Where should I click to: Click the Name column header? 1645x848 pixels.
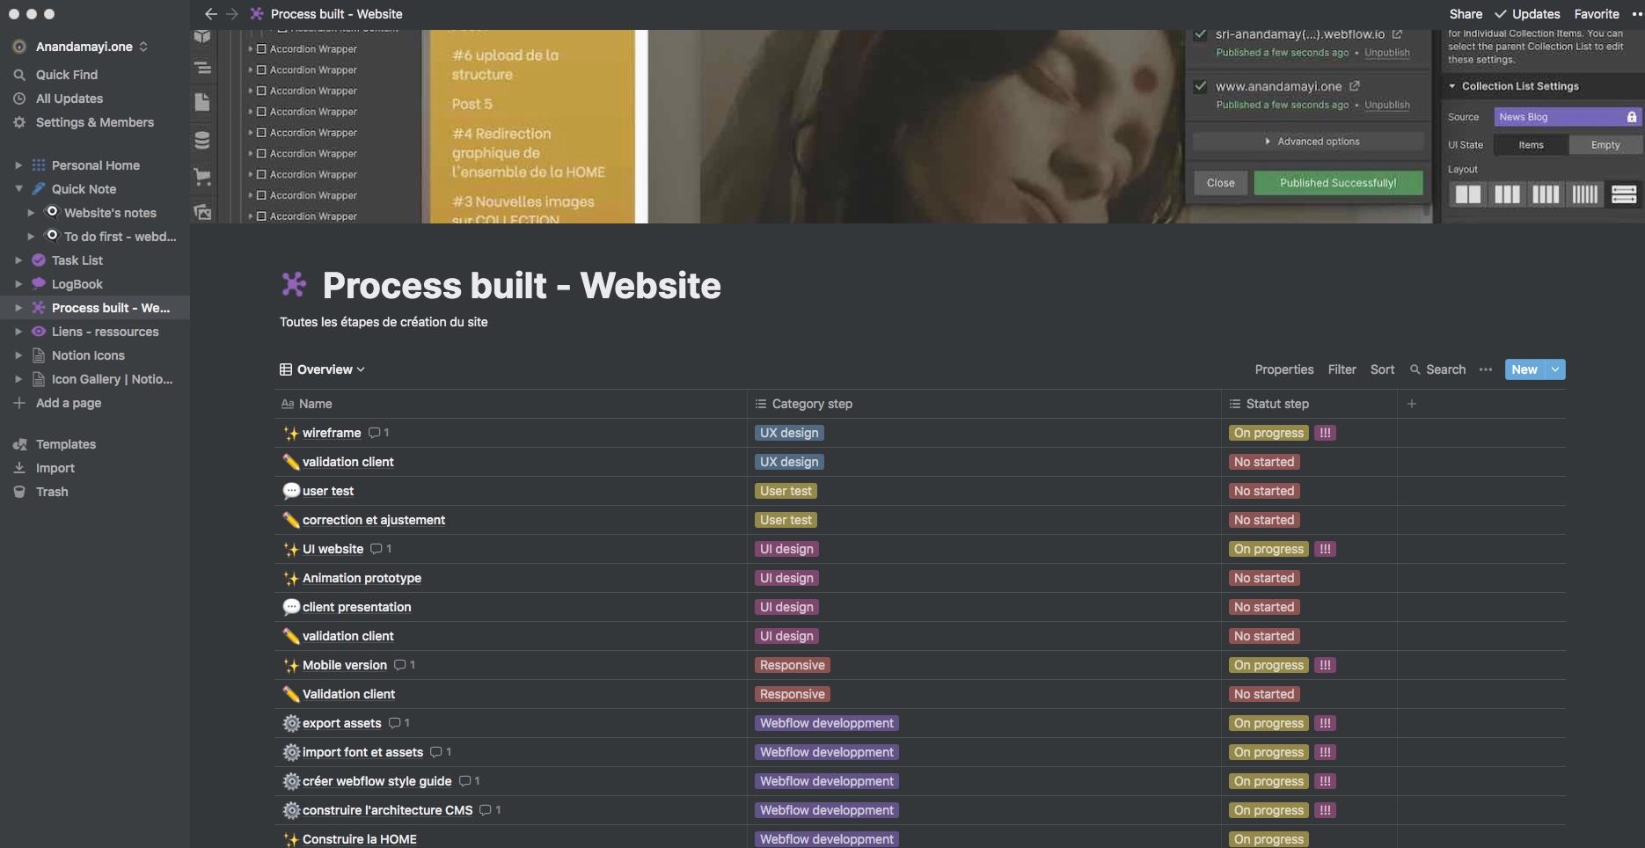tap(510, 404)
